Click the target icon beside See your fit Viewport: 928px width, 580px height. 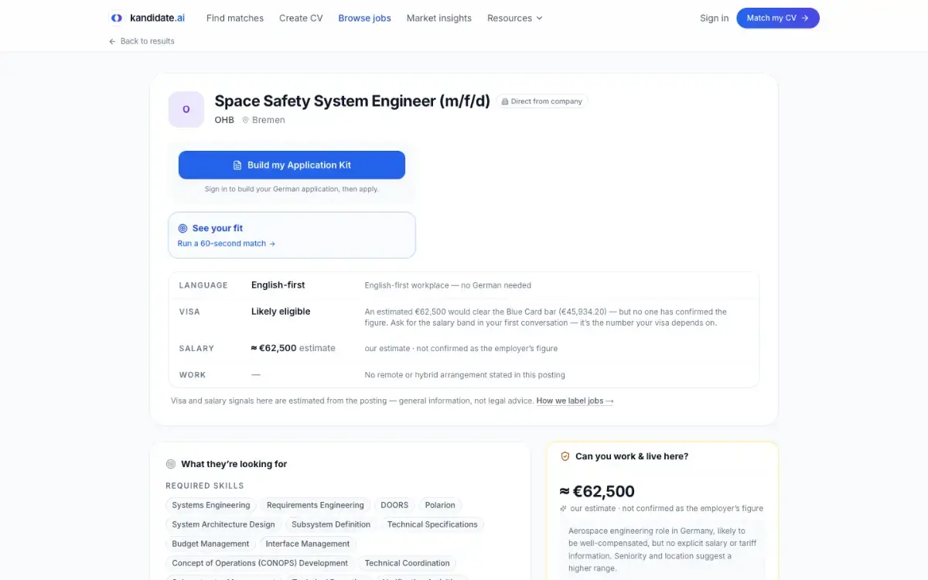tap(183, 228)
